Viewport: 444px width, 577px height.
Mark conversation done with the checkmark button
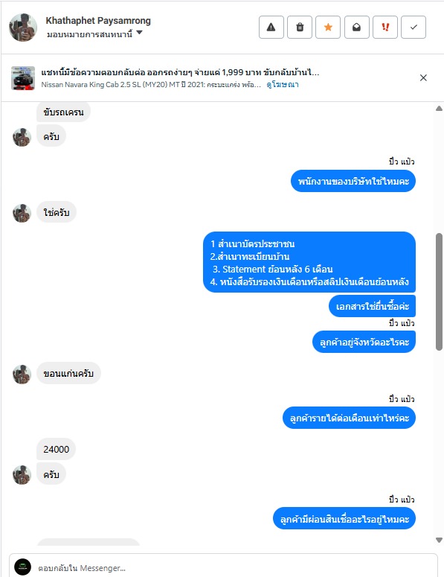(x=414, y=28)
